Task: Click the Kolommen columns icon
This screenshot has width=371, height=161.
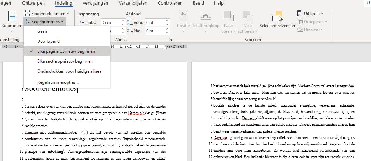Action: (12, 16)
